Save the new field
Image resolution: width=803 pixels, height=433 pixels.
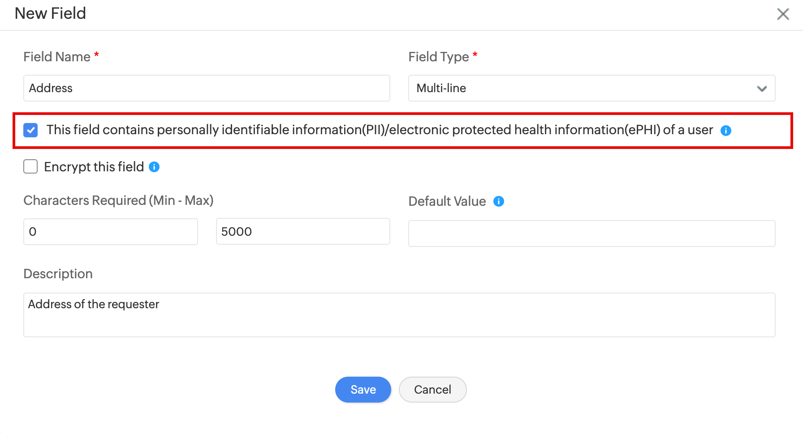pyautogui.click(x=363, y=390)
